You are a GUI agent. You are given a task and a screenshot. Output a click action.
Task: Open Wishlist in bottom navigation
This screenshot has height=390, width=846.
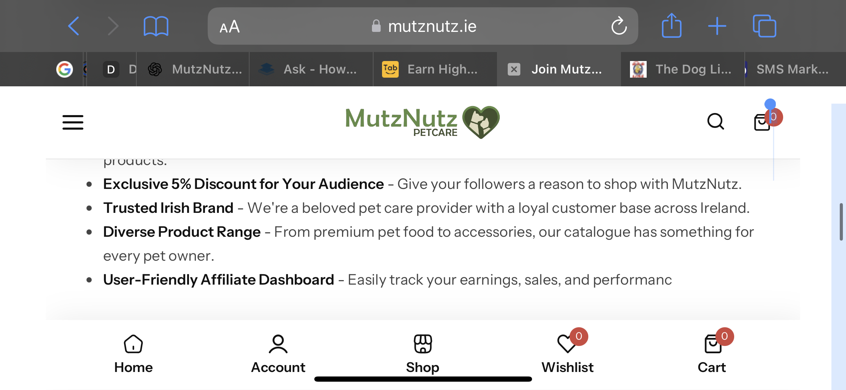(x=567, y=354)
